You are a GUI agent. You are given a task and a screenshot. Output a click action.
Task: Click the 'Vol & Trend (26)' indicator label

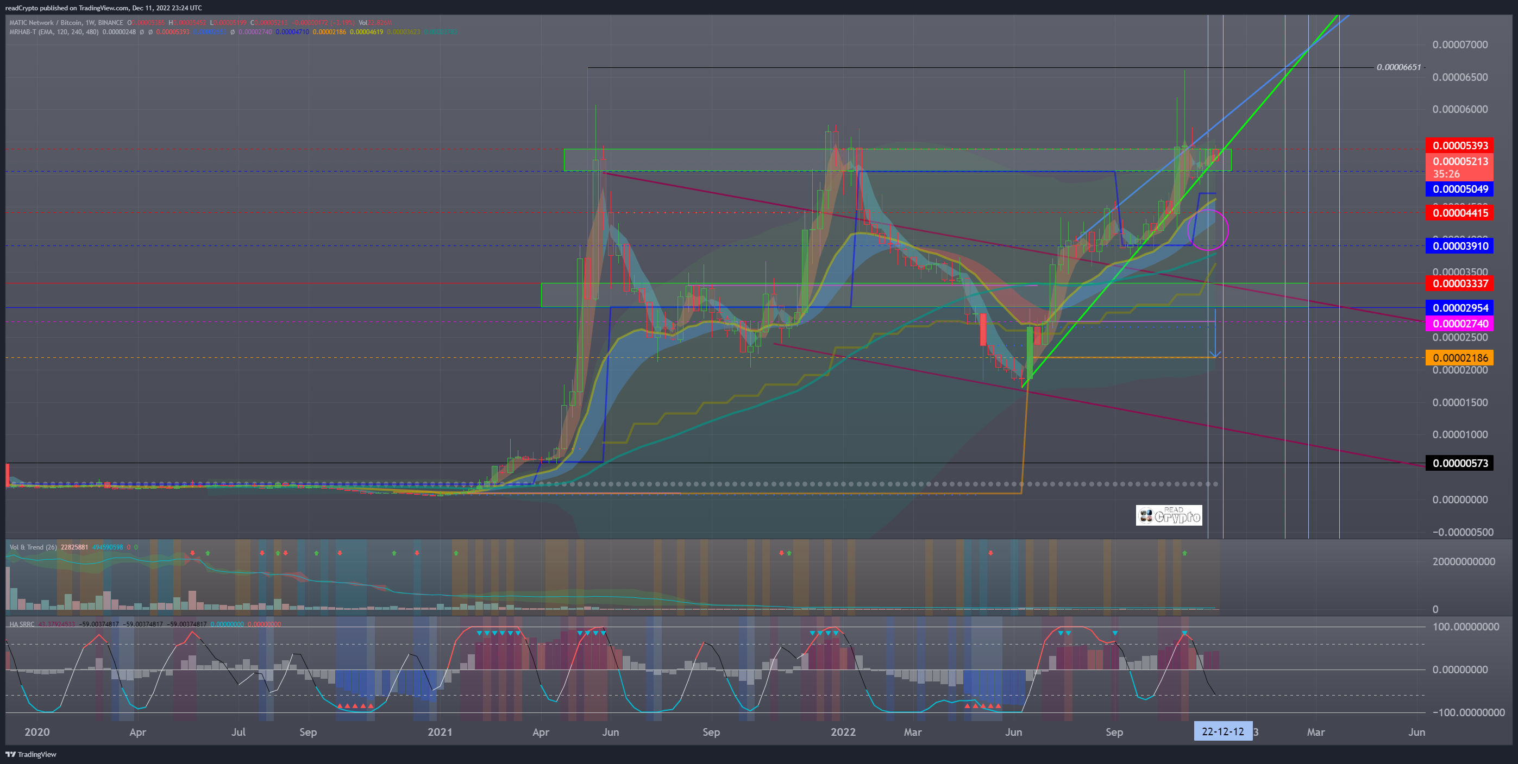(33, 547)
